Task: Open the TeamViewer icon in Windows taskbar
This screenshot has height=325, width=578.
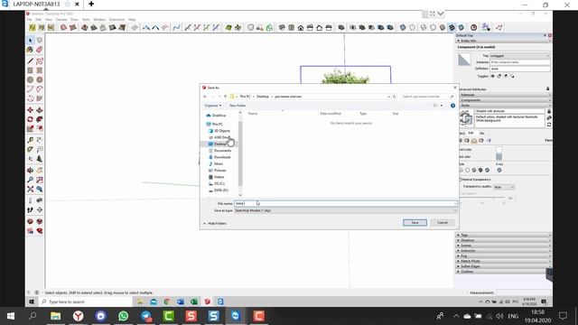Action: [235, 316]
